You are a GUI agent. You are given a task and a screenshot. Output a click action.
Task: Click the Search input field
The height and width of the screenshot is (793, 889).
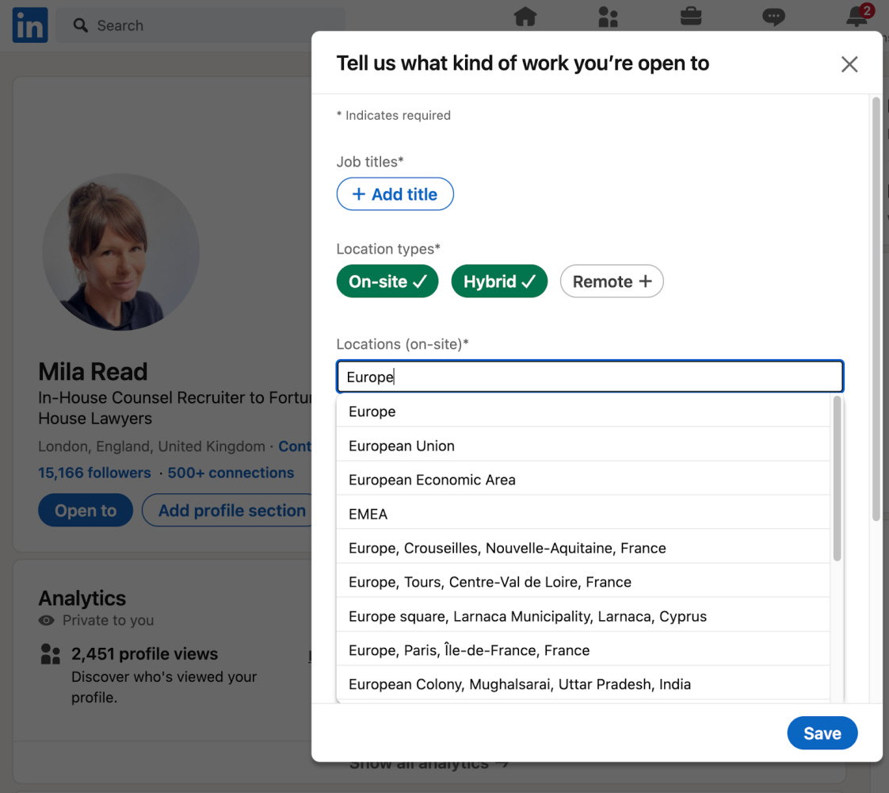(x=200, y=25)
